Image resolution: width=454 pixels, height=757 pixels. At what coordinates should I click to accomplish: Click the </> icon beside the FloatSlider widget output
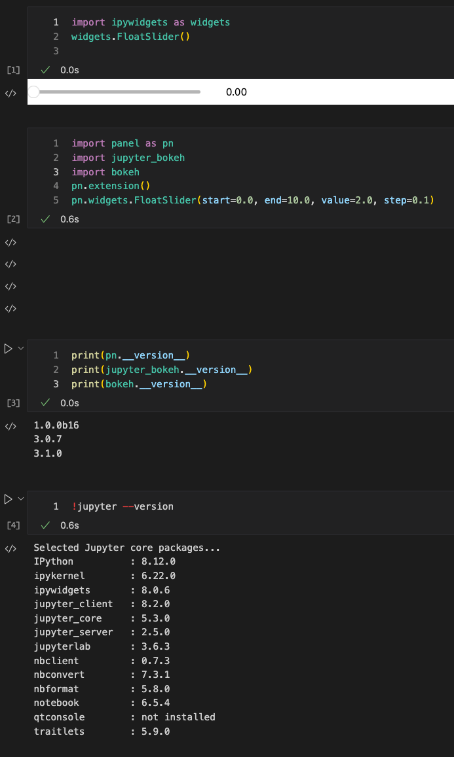click(x=12, y=92)
